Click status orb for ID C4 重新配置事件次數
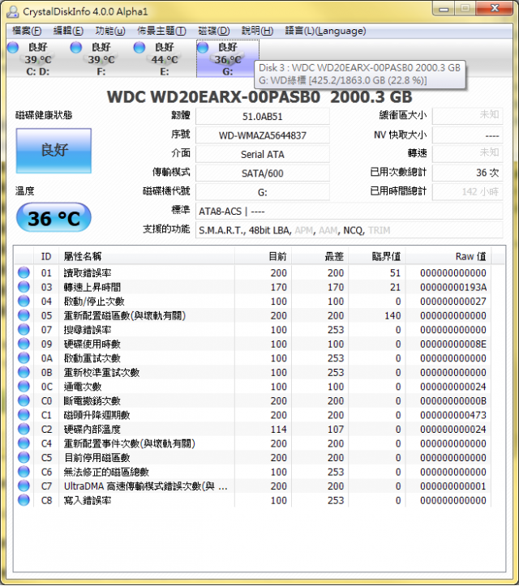Image resolution: width=519 pixels, height=586 pixels. 24,443
